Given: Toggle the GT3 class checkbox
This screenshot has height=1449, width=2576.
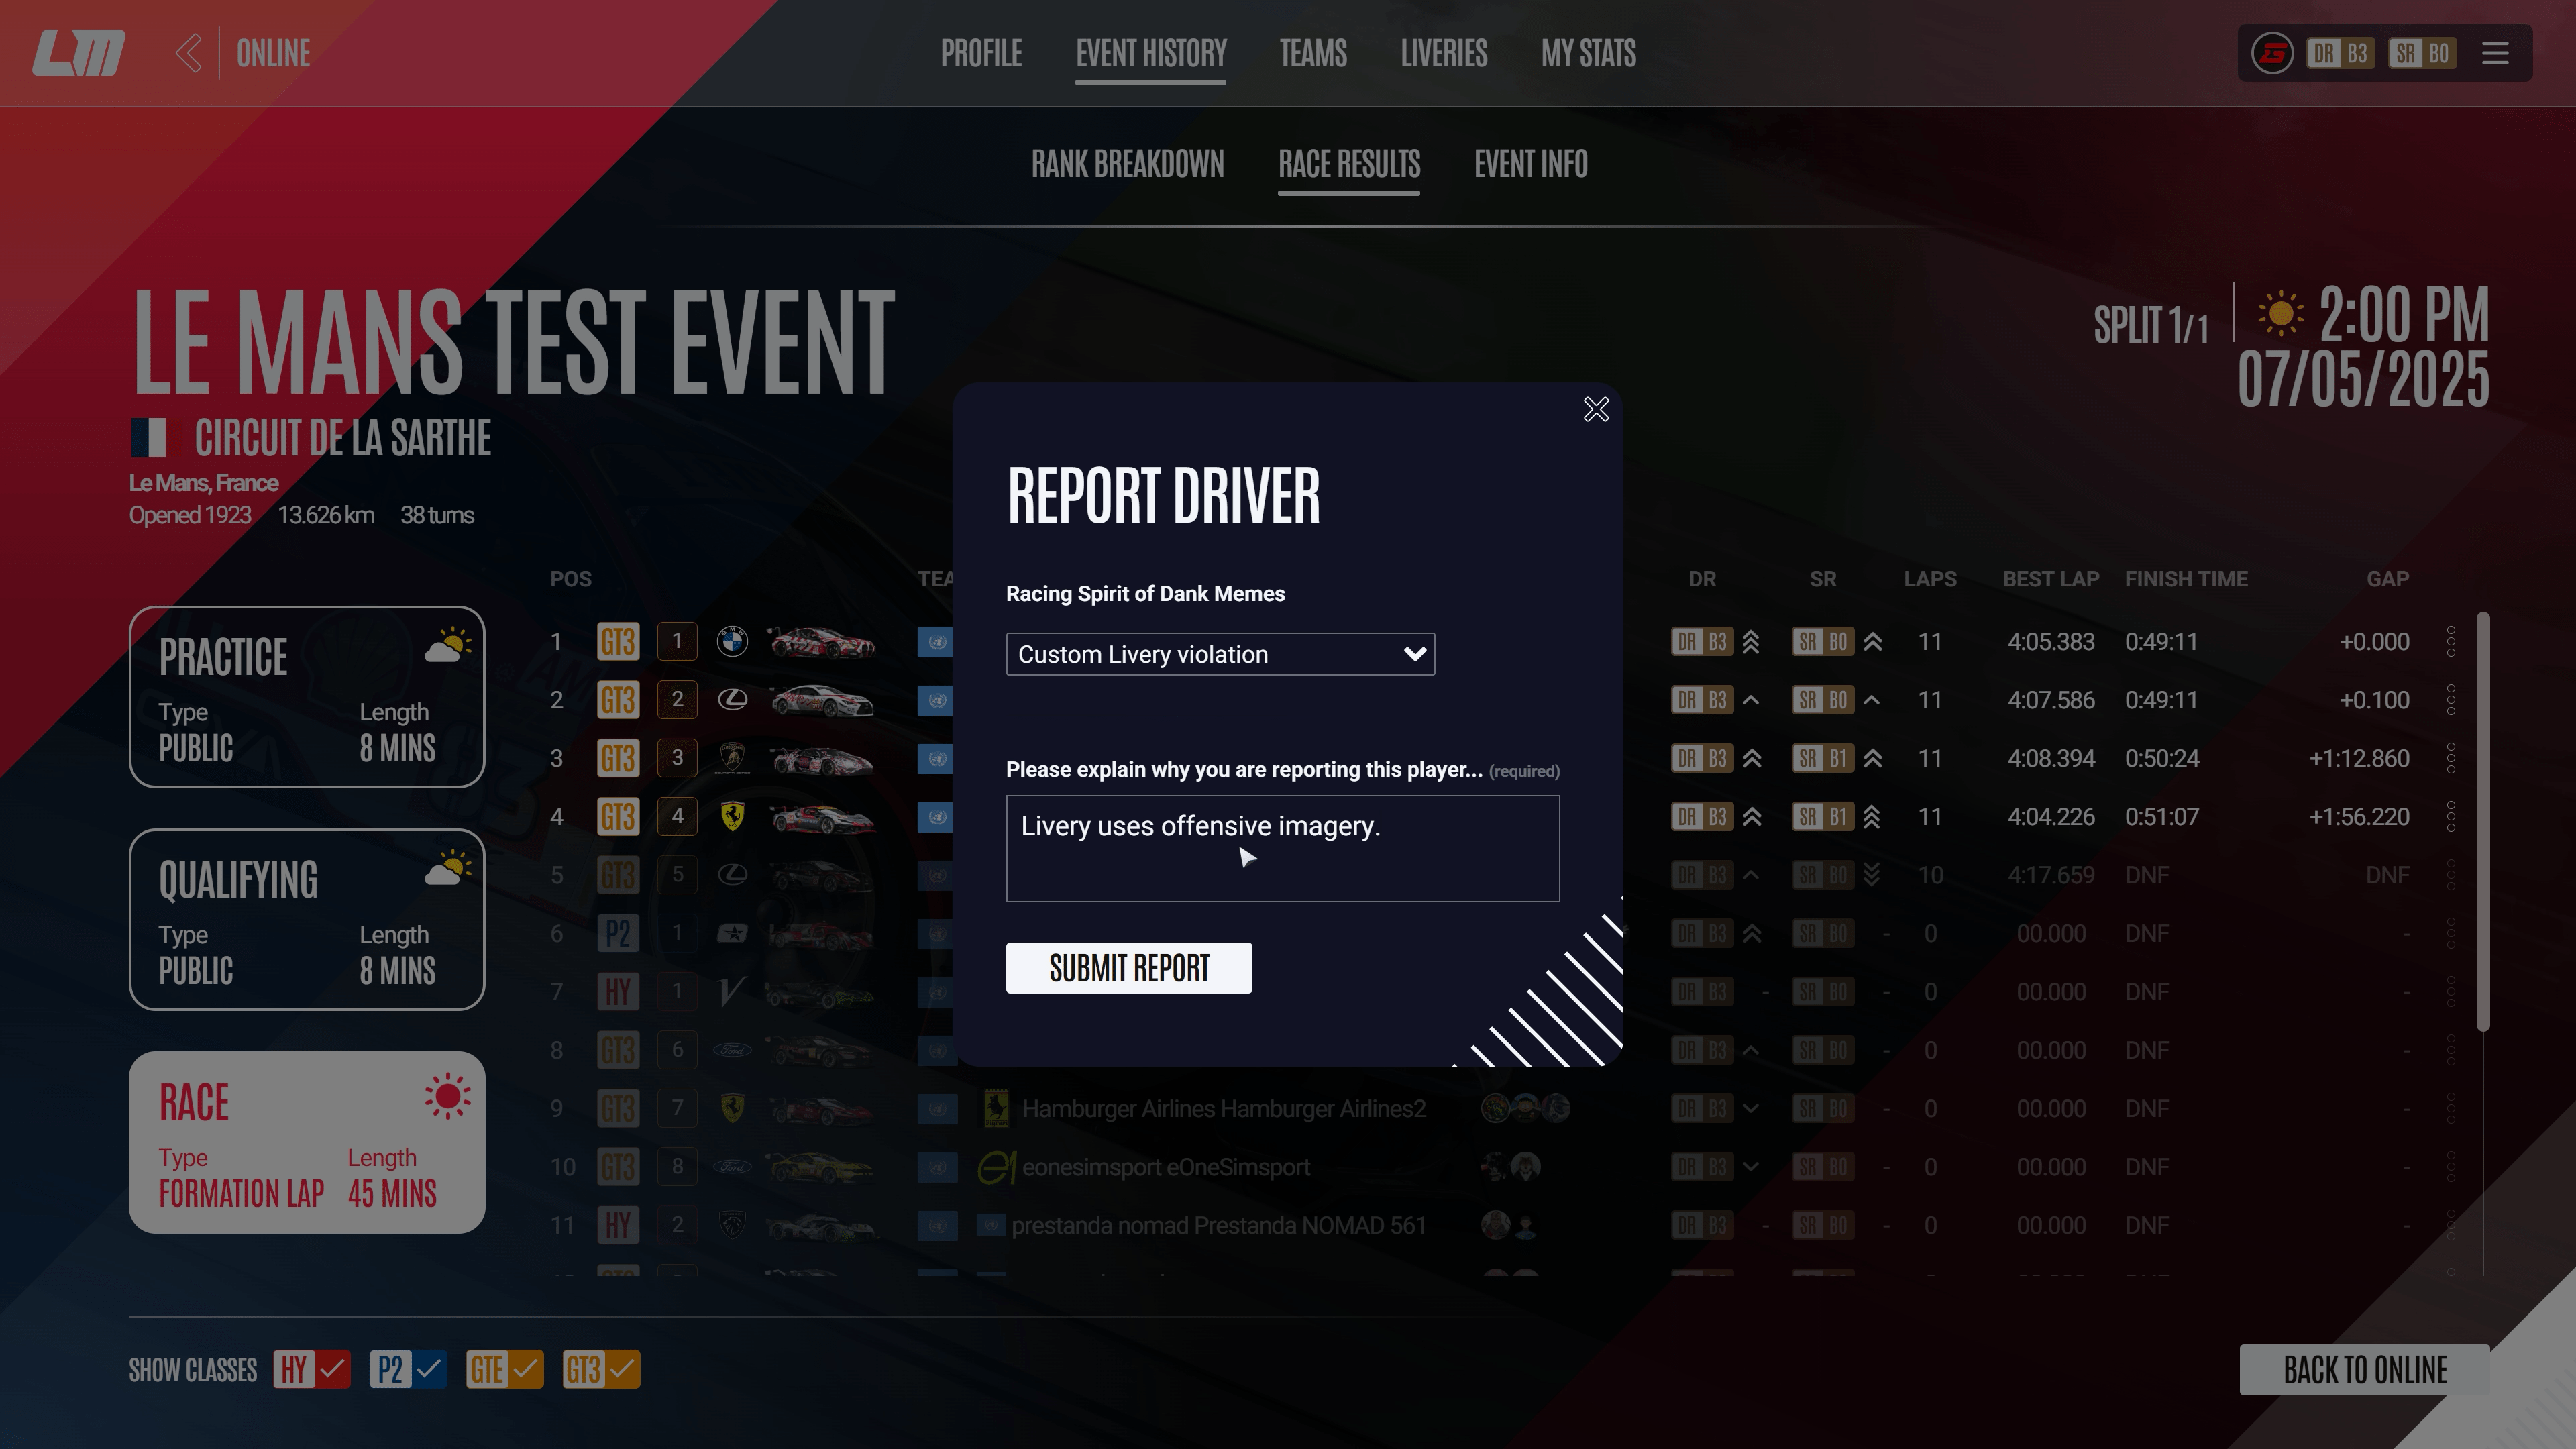Looking at the screenshot, I should [621, 1369].
